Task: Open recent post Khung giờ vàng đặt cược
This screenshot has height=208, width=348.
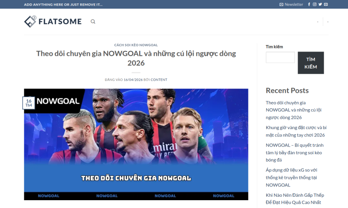Action: (x=296, y=131)
